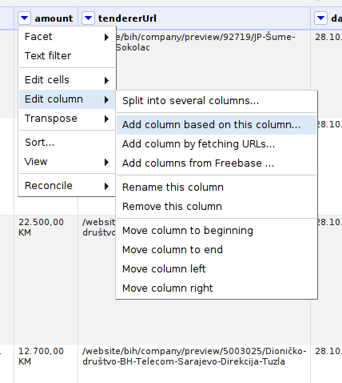Image resolution: width=342 pixels, height=383 pixels.
Task: Expand the Transpose submenu
Action: [x=67, y=119]
